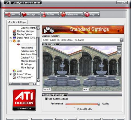Open the Graphics Adapter dropdown
The height and width of the screenshot is (120, 131).
coord(122,40)
